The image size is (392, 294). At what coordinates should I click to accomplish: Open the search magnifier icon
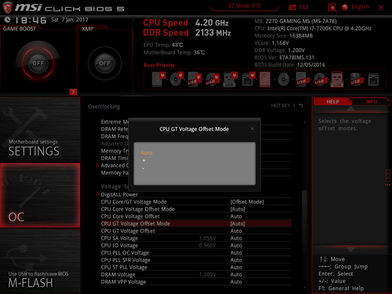tap(332, 8)
